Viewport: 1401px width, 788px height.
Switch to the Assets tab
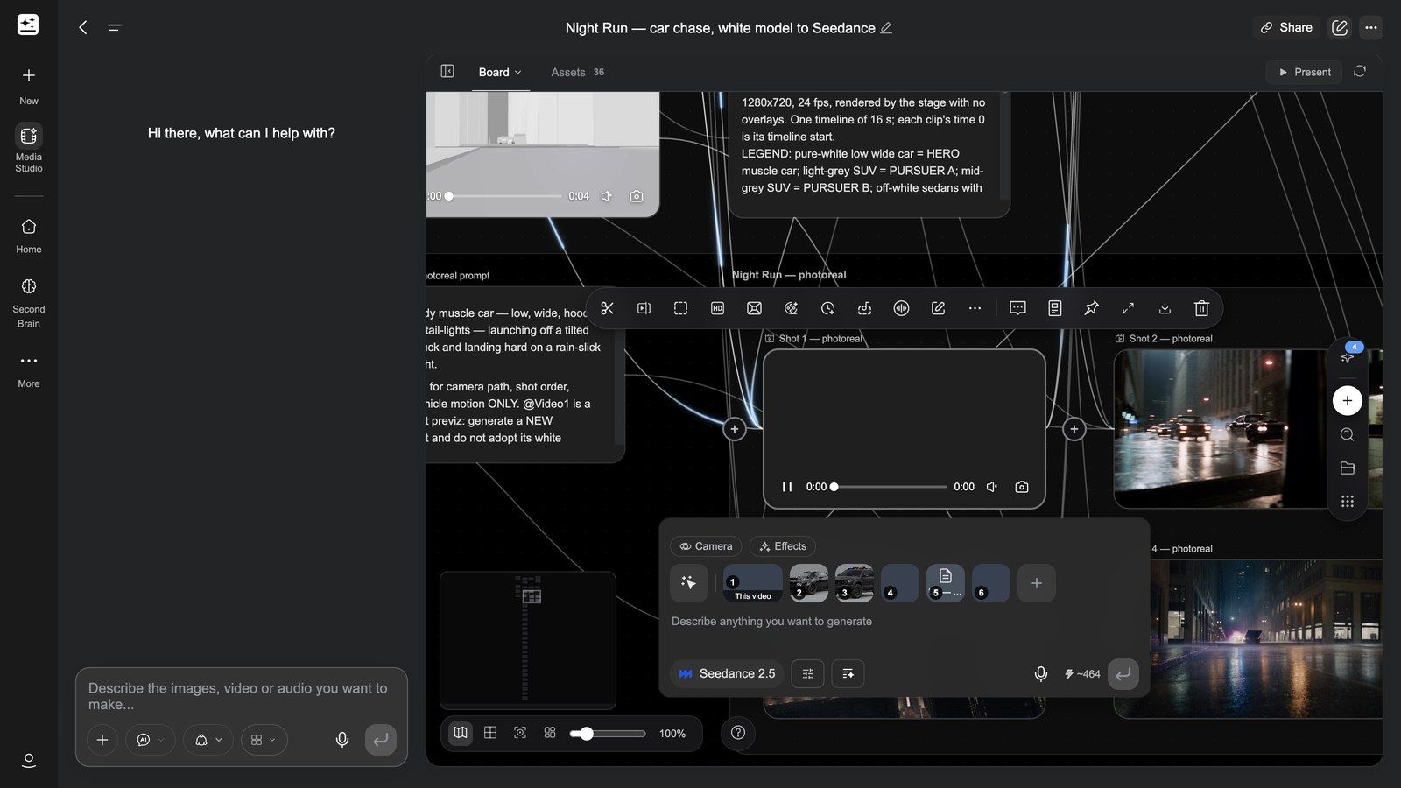pos(577,73)
